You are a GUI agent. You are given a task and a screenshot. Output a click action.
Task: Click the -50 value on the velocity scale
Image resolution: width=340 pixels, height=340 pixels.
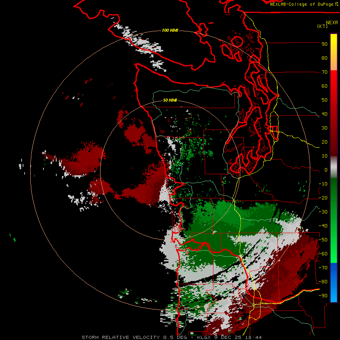[x=323, y=240]
